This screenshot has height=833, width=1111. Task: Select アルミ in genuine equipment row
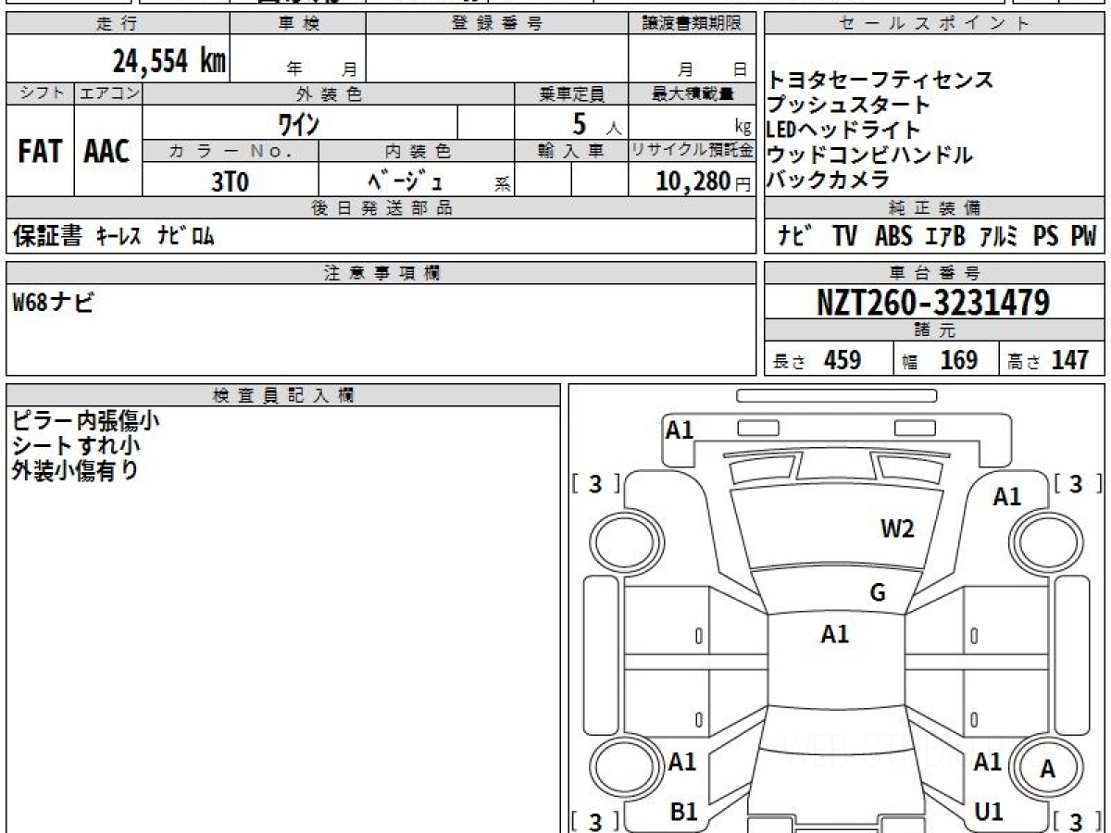point(1001,237)
